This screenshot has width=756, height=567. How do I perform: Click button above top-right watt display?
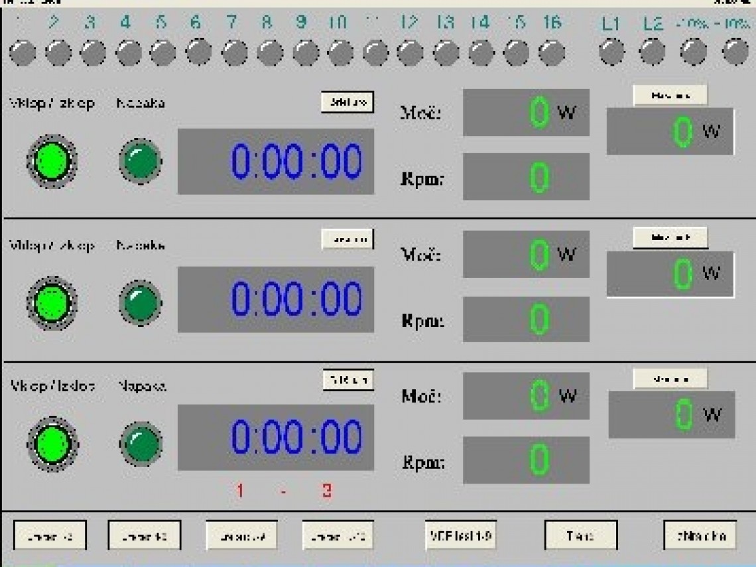[x=670, y=95]
